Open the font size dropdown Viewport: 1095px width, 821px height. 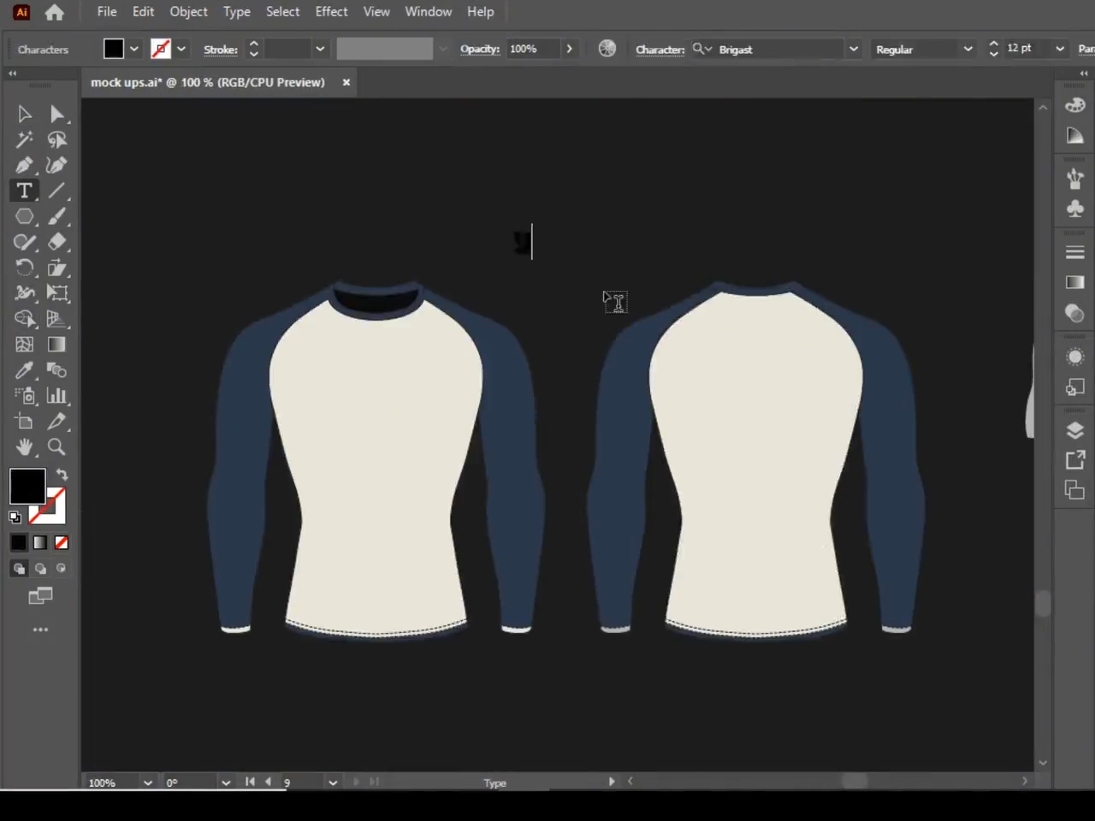[1060, 49]
